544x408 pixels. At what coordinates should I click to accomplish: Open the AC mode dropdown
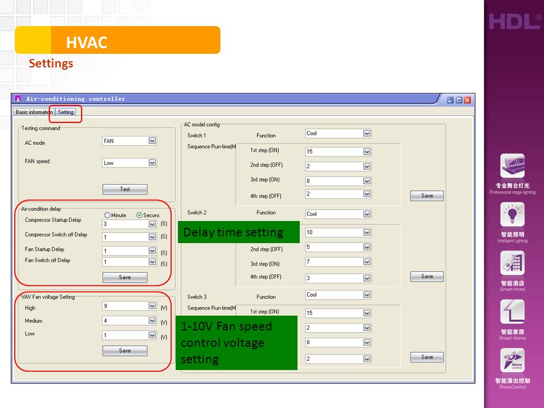click(x=152, y=141)
